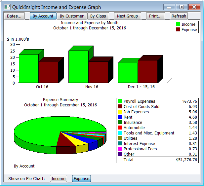This screenshot has width=204, height=186.
Task: Switch graph to By Customer view
Action: pyautogui.click(x=72, y=16)
